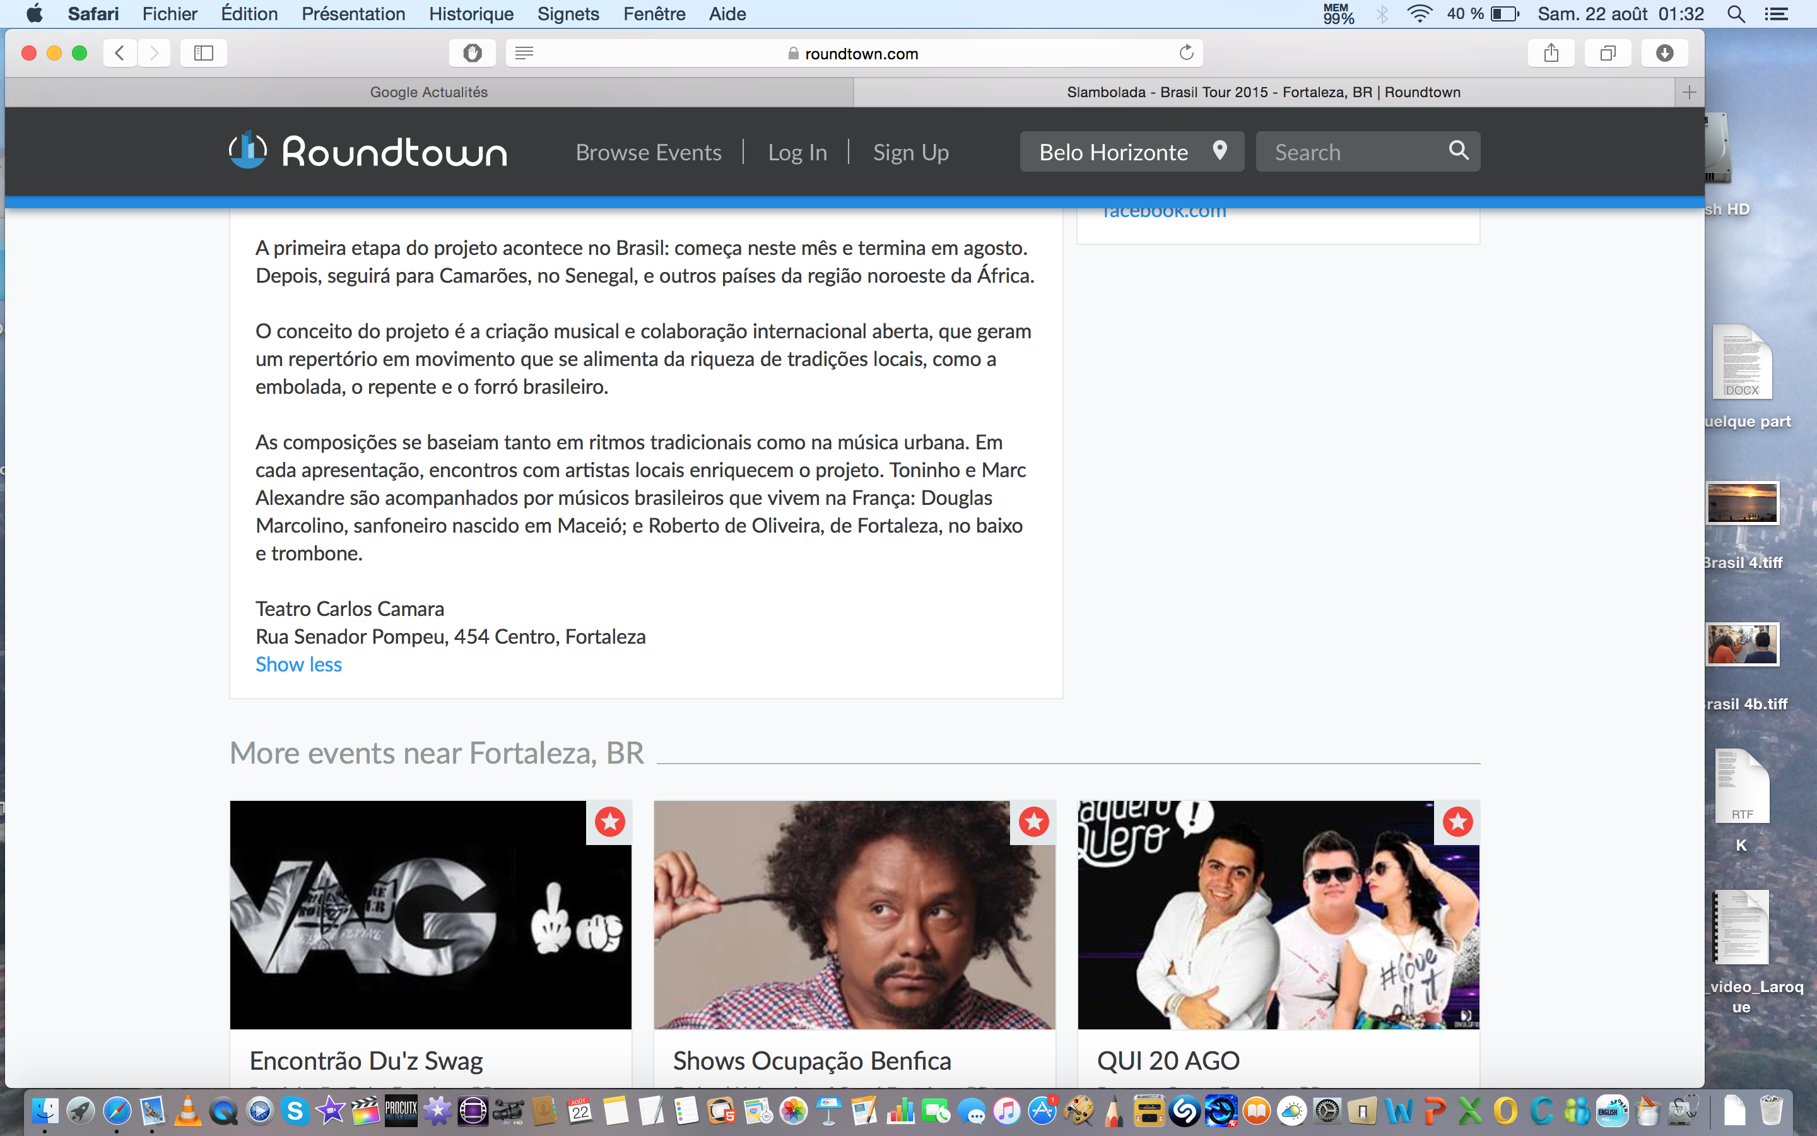1817x1136 pixels.
Task: Open the Signets menu
Action: coord(568,13)
